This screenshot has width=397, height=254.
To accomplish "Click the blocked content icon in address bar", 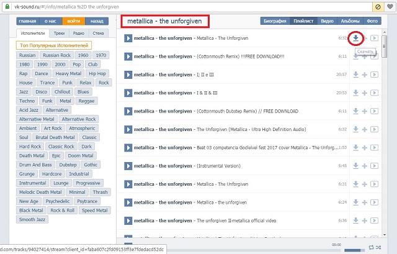I will 378,7.
